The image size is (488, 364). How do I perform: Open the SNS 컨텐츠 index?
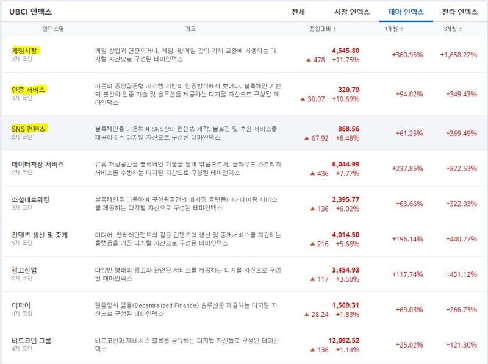tap(29, 129)
